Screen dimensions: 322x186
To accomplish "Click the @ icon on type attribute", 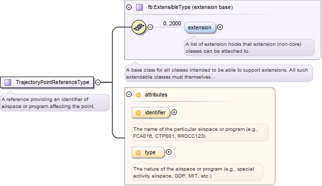I will pyautogui.click(x=138, y=152).
